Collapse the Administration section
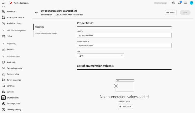 tap(3, 56)
